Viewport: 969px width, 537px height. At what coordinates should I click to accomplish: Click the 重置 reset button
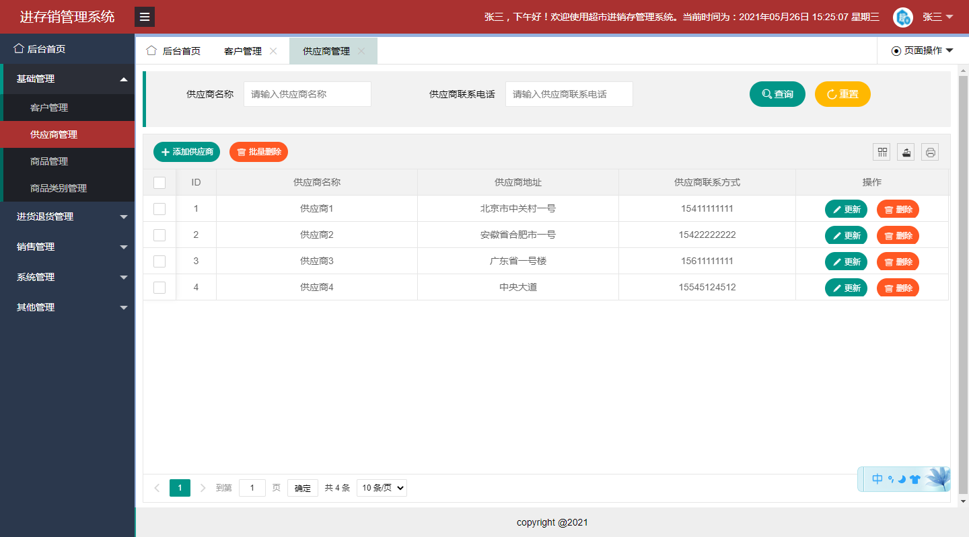[x=842, y=94]
